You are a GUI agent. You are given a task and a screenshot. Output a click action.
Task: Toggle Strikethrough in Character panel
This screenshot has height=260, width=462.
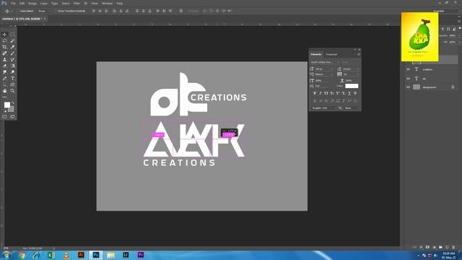355,93
